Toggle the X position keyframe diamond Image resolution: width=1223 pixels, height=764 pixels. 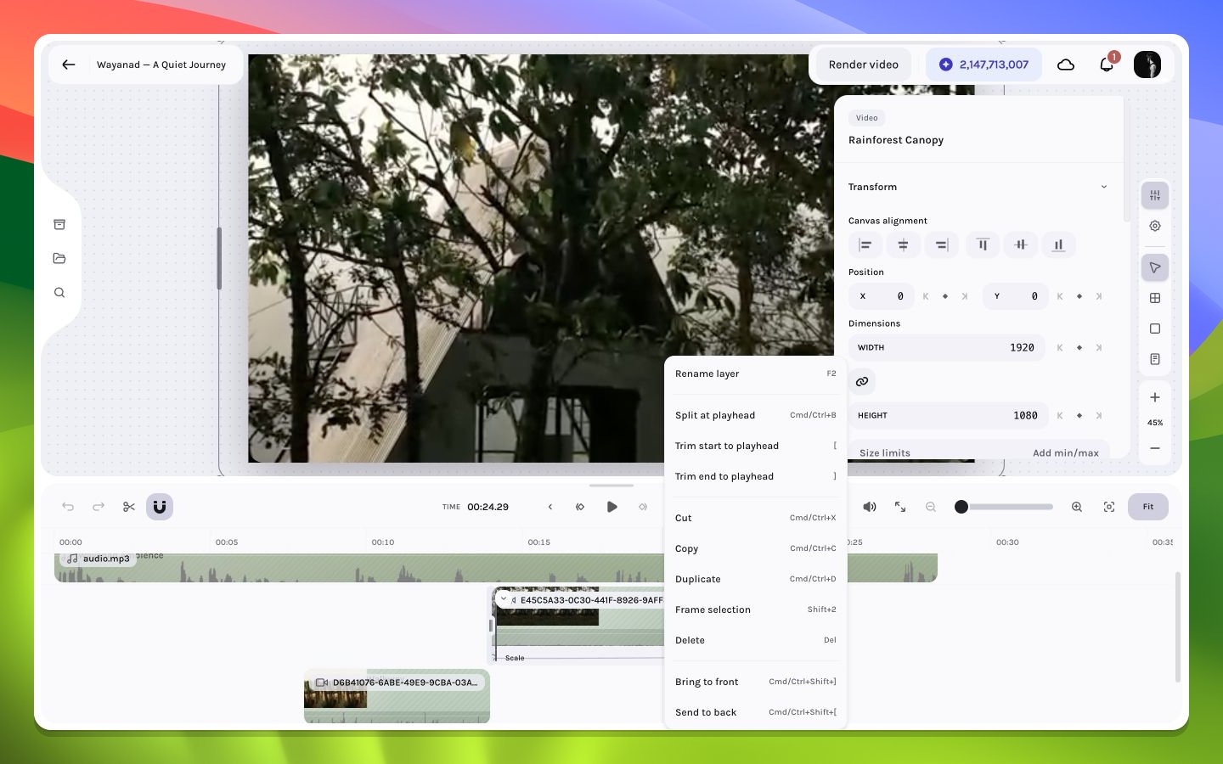coord(945,296)
